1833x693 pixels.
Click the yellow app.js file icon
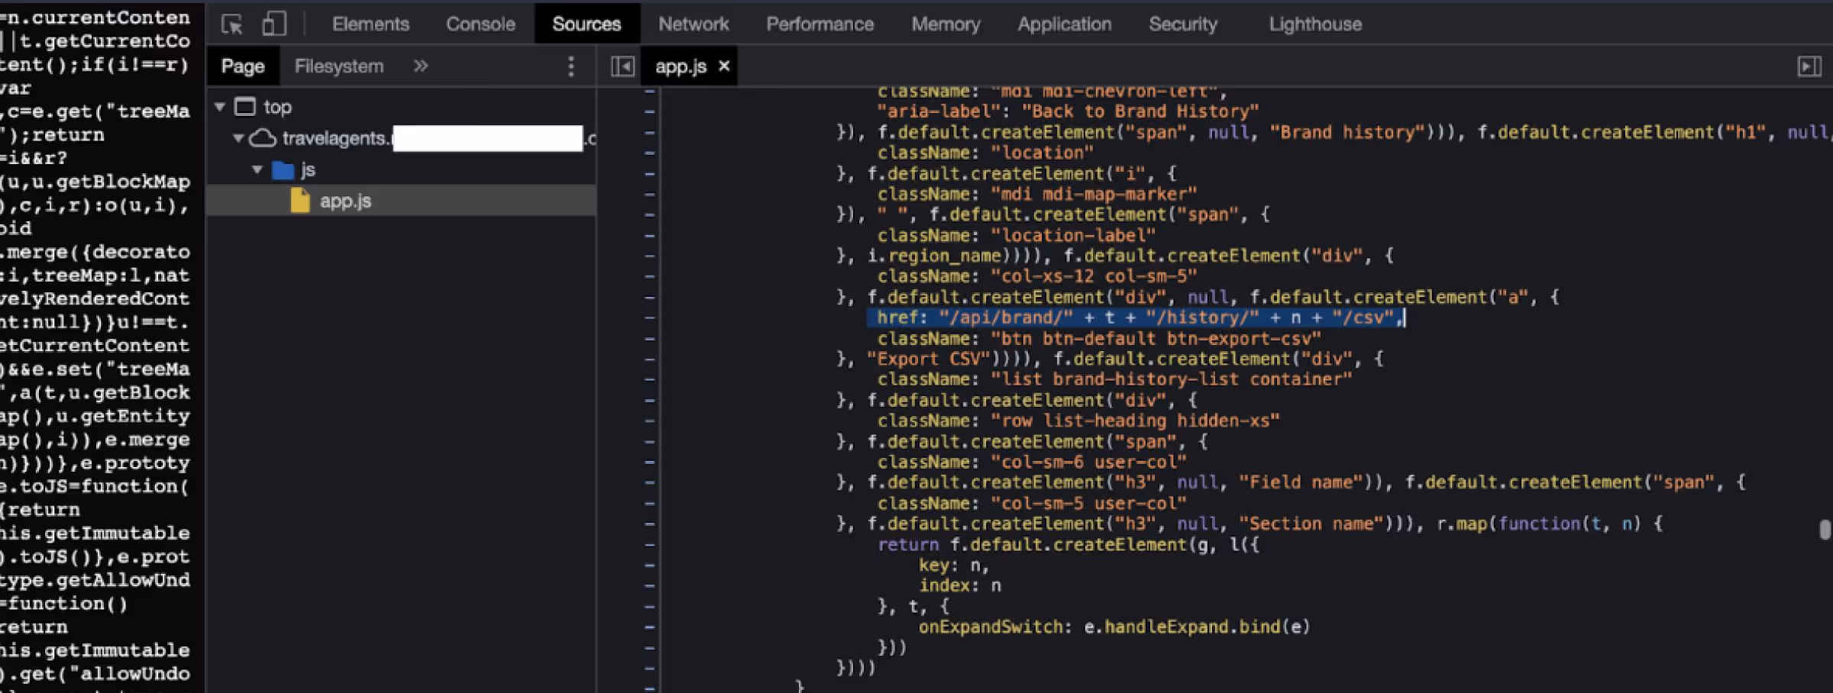pos(301,201)
